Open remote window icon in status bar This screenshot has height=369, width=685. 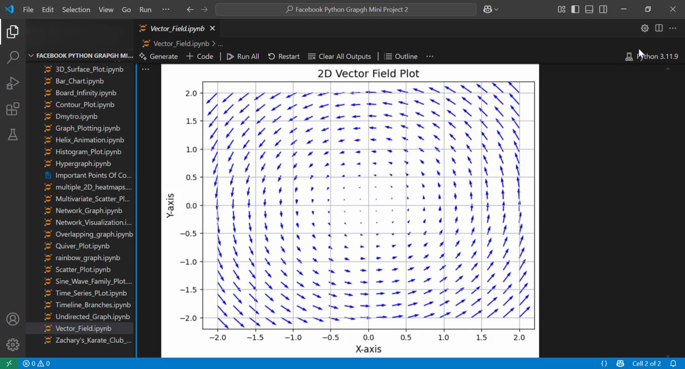(x=9, y=363)
